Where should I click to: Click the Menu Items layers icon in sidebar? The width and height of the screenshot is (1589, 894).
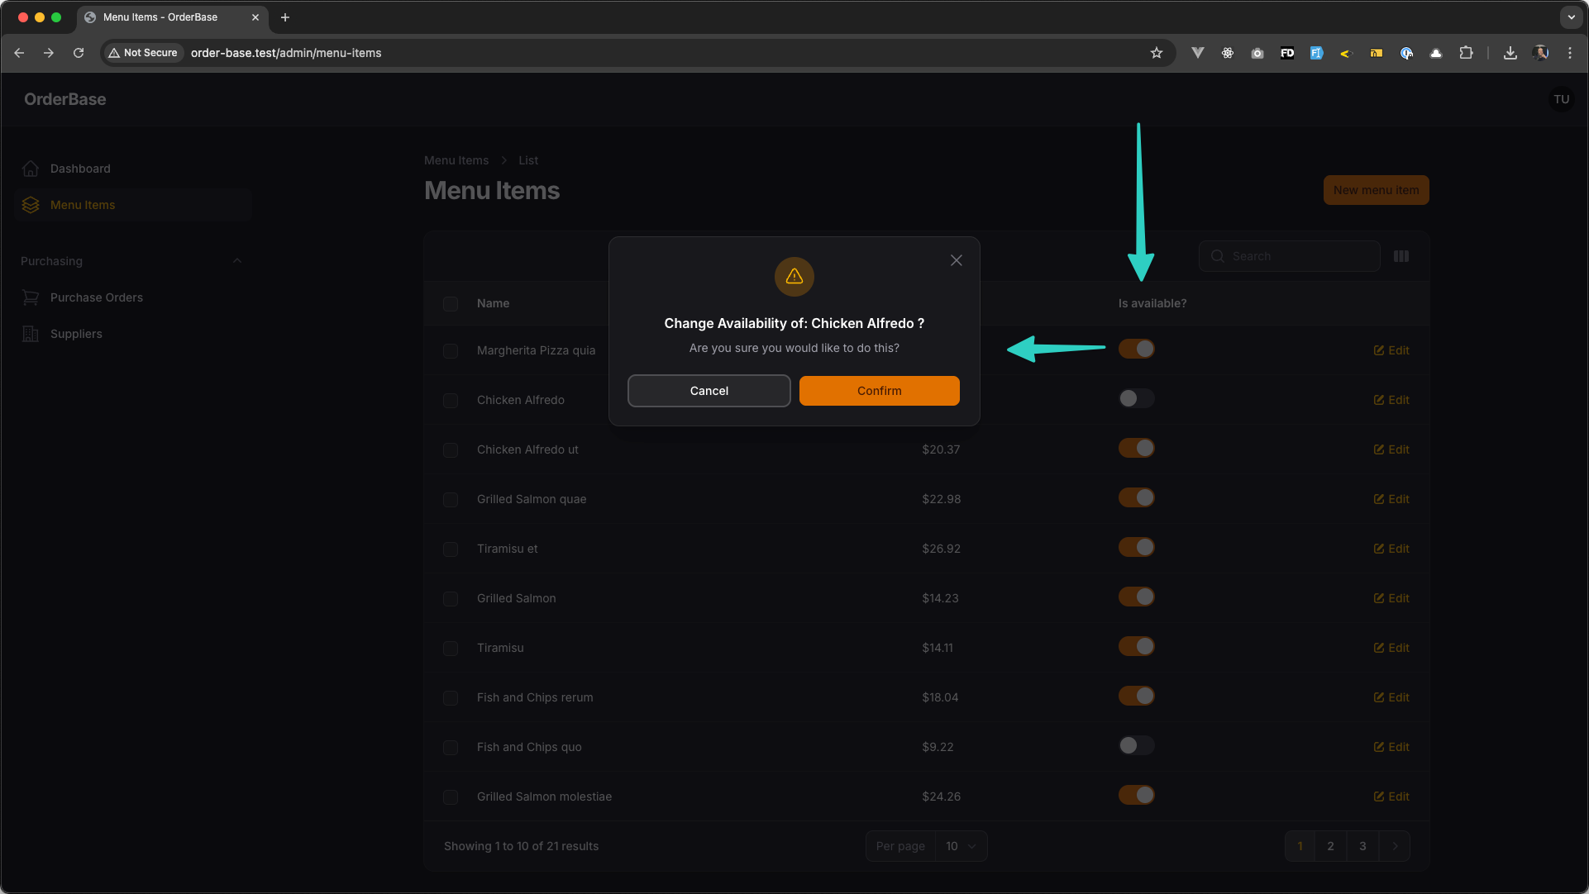pos(31,205)
